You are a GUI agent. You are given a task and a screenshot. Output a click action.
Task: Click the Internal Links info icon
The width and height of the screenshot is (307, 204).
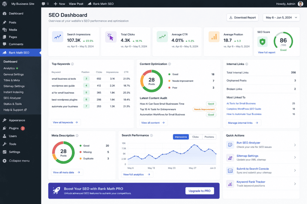click(247, 64)
